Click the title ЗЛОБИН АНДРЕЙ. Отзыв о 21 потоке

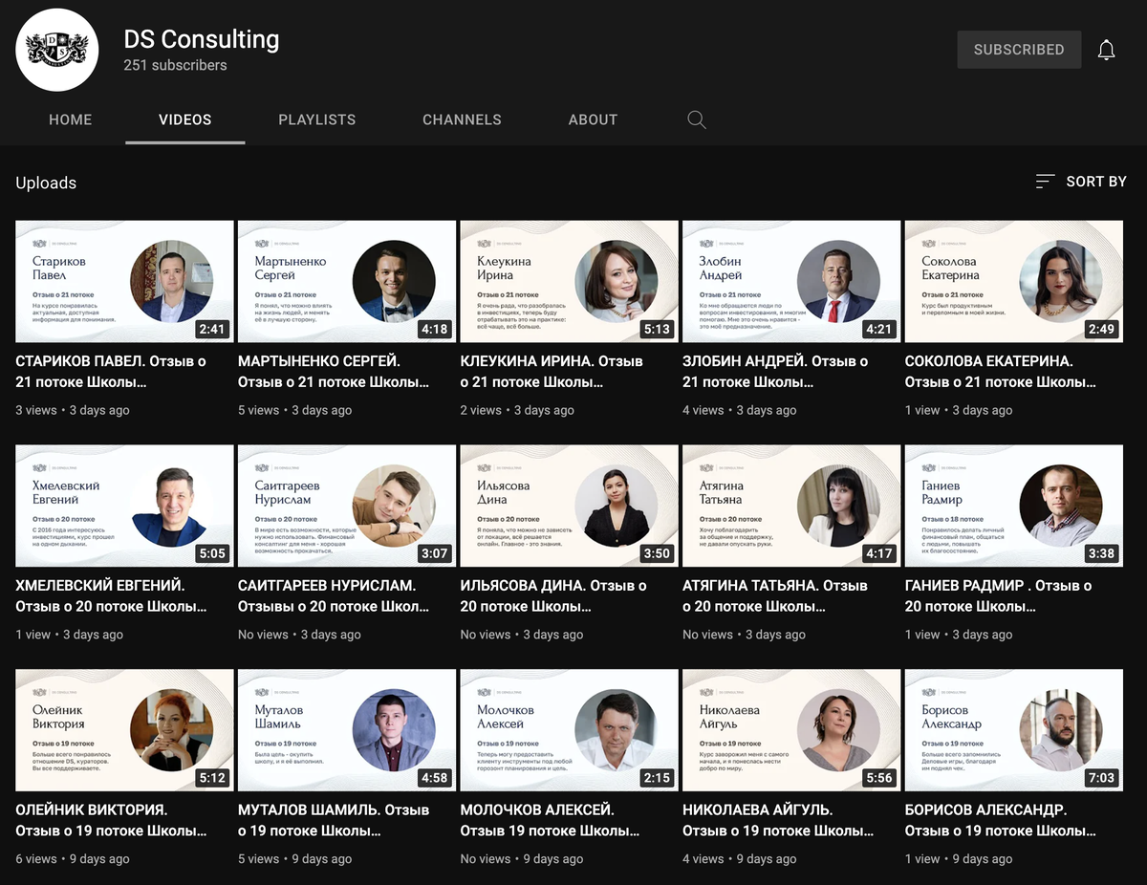pyautogui.click(x=776, y=372)
